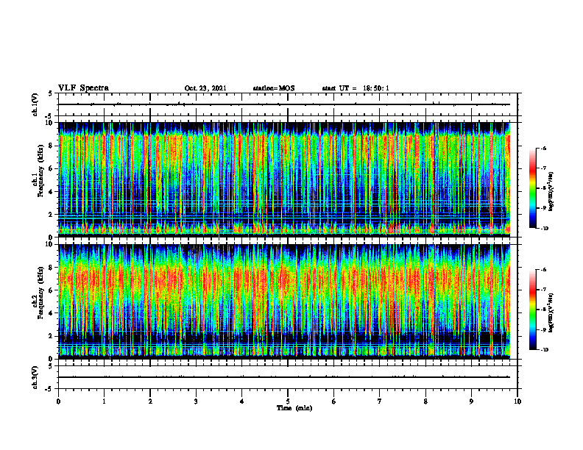Click the "Time (min)" axis label
Image resolution: width=583 pixels, height=450 pixels.
[x=294, y=408]
